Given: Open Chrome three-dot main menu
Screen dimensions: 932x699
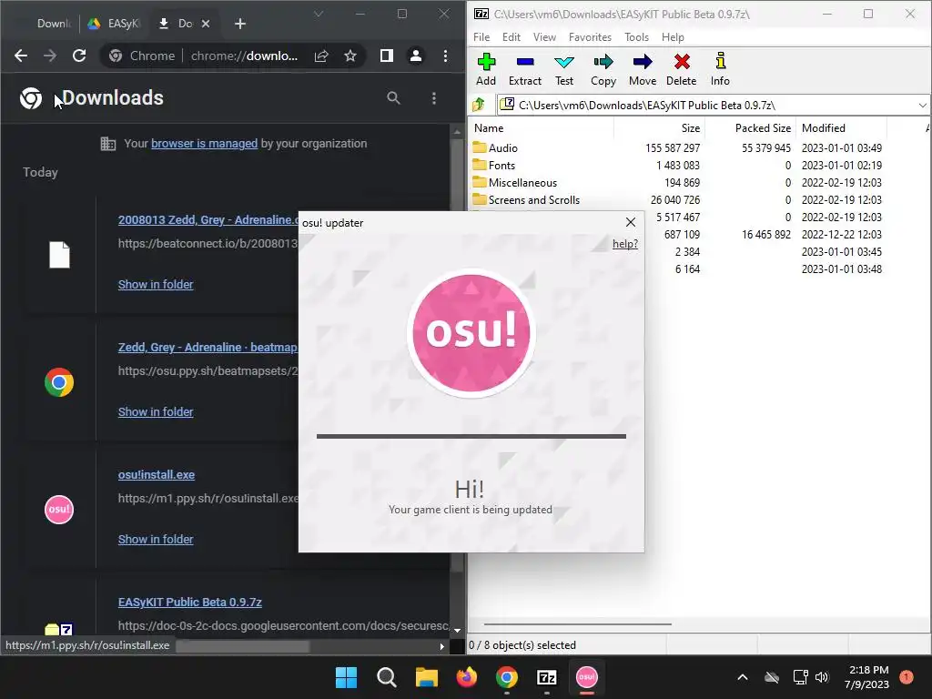Looking at the screenshot, I should [445, 56].
